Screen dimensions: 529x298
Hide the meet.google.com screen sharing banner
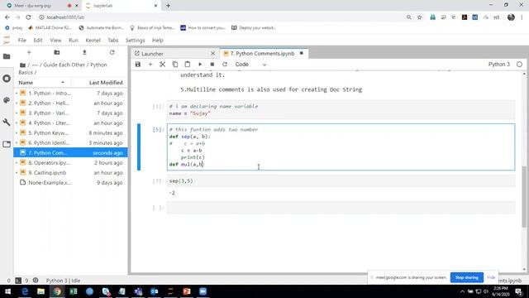491,277
